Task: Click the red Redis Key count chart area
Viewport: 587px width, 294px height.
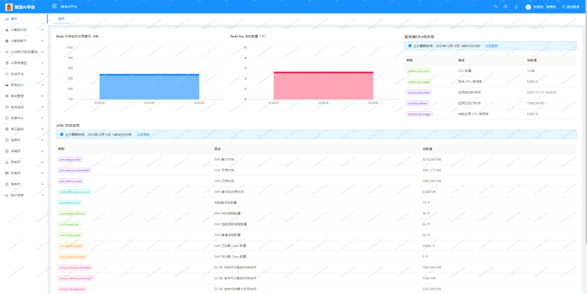Action: click(x=323, y=86)
